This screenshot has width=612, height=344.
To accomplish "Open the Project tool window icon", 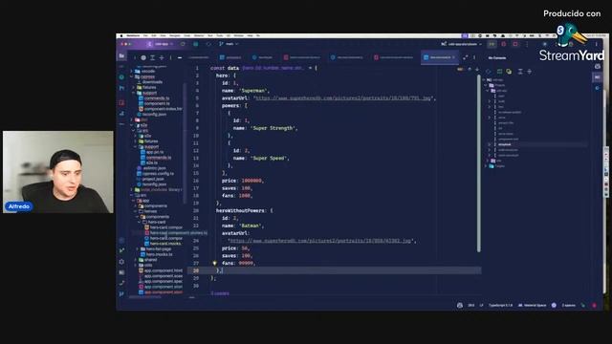I will pos(121,56).
